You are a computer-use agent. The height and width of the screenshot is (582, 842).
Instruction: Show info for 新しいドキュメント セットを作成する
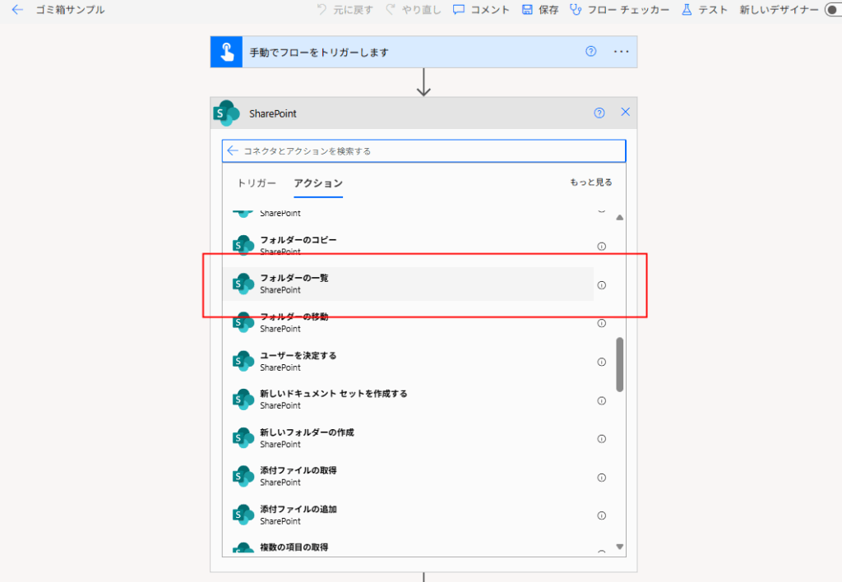tap(601, 400)
